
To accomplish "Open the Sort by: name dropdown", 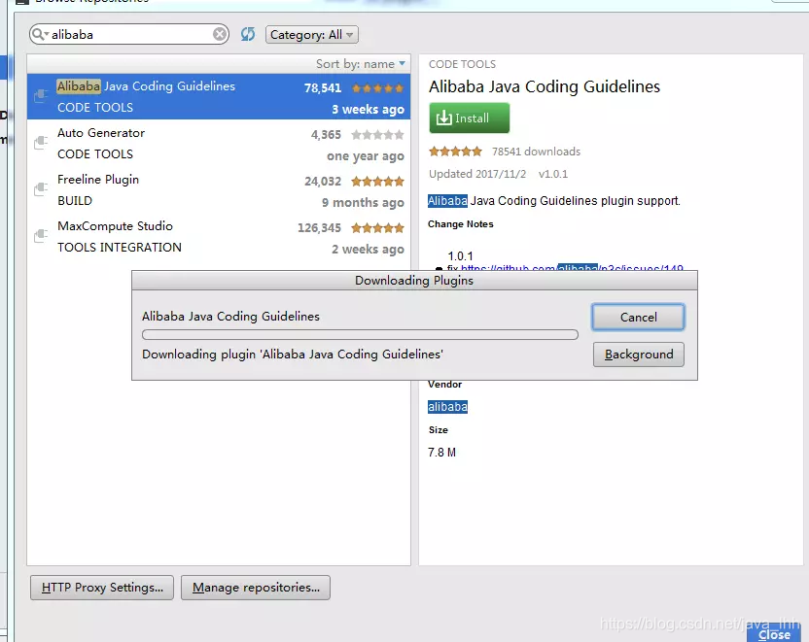I will (360, 64).
